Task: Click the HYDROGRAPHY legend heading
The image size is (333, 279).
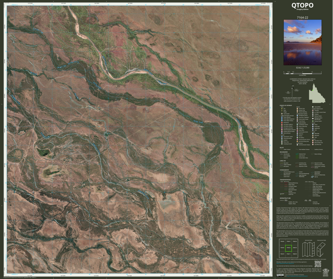Action: coord(284,170)
